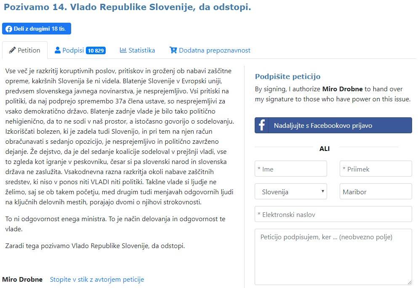Click the petition title heading link
The image size is (418, 288).
(x=127, y=7)
